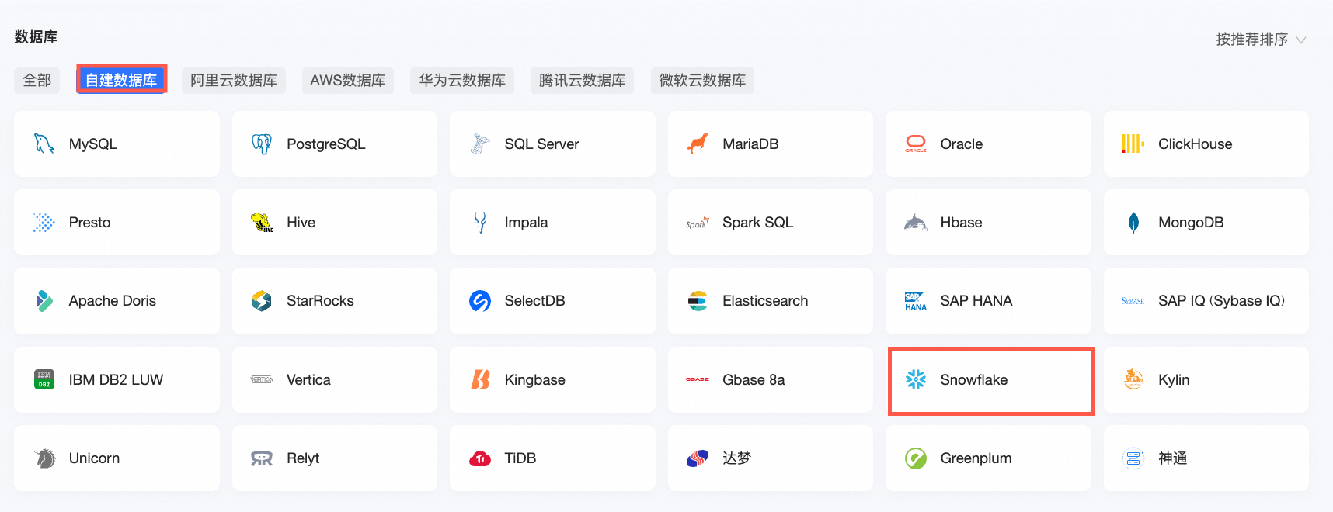The width and height of the screenshot is (1333, 512).
Task: Pick the SAP HANA label
Action: [x=976, y=301]
